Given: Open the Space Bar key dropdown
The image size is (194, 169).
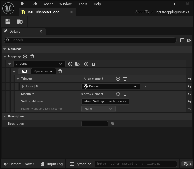Looking at the screenshot, I should point(44,71).
